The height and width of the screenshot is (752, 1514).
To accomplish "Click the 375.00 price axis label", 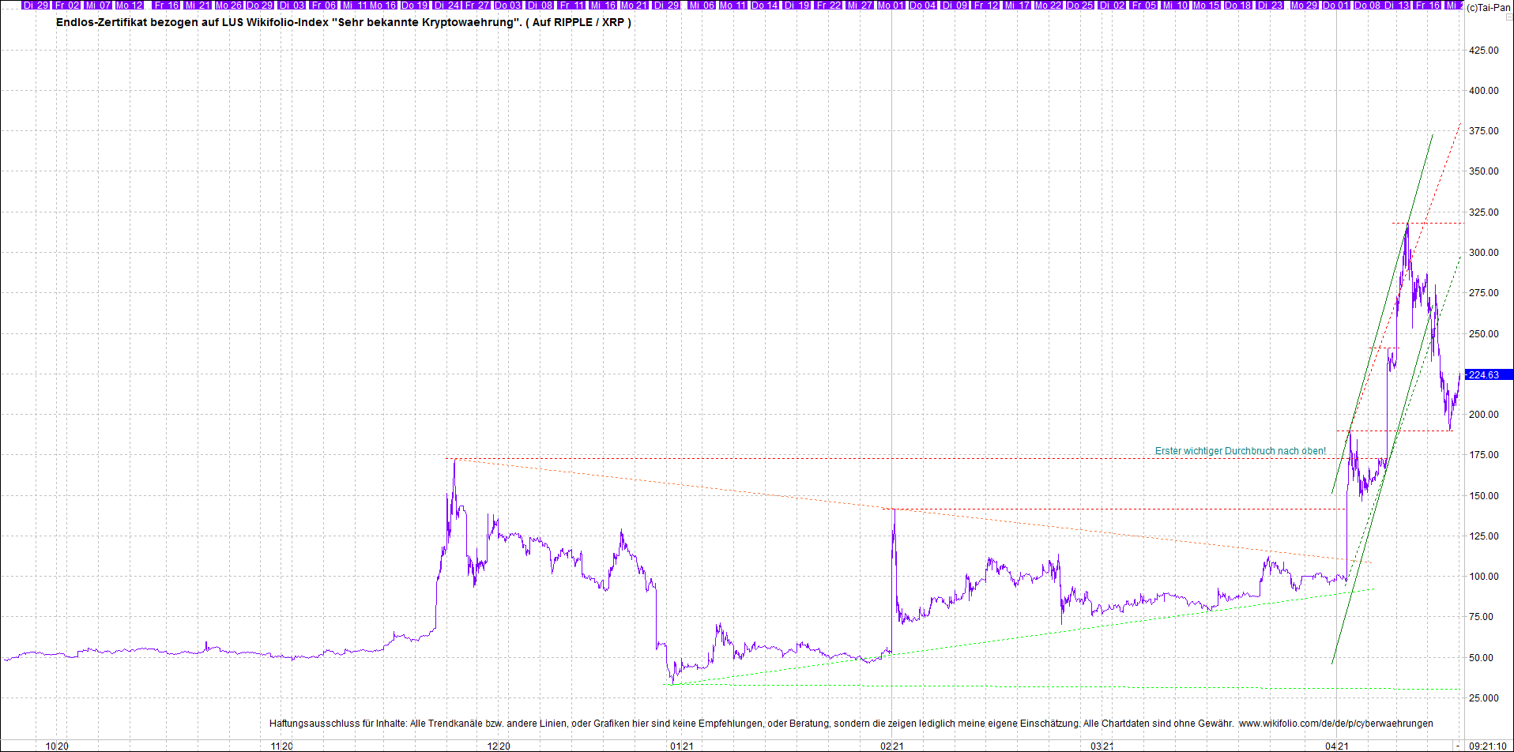I will pyautogui.click(x=1483, y=130).
